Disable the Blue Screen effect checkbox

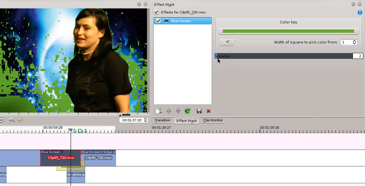pyautogui.click(x=158, y=21)
